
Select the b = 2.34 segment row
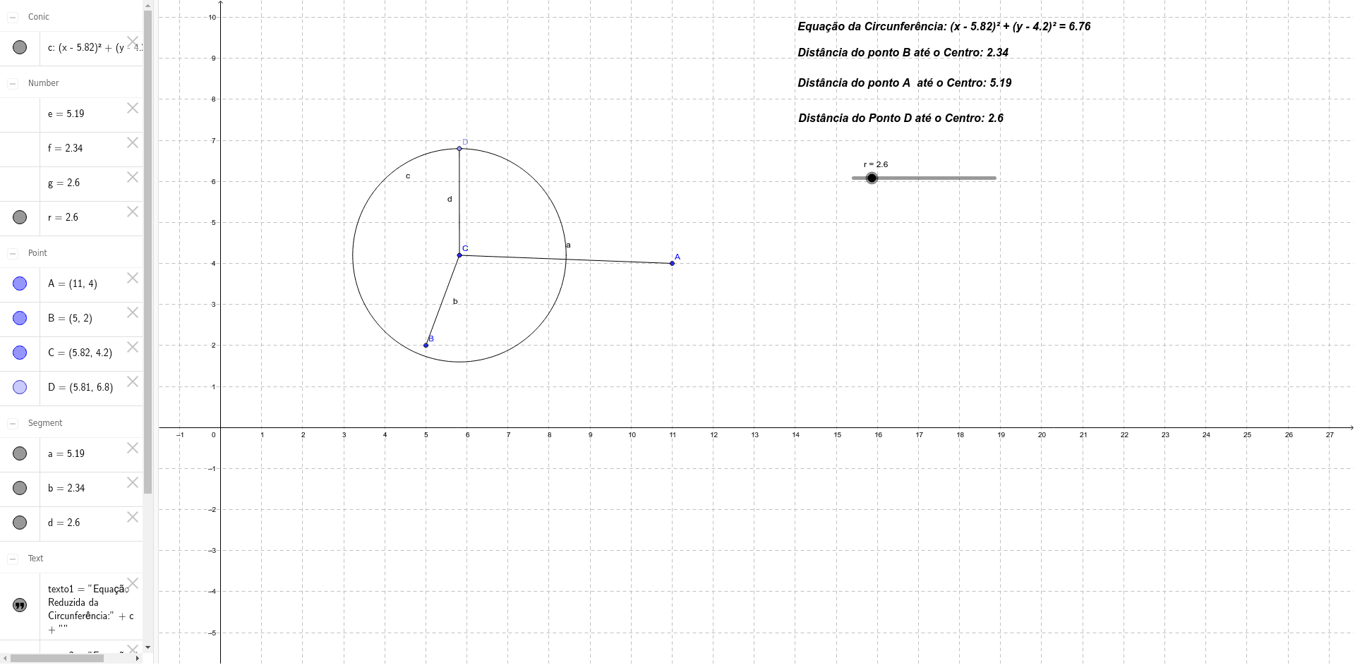coord(71,489)
